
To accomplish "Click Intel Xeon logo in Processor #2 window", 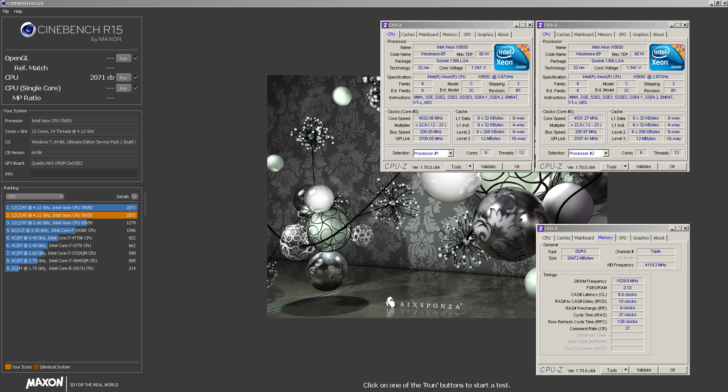I will tap(667, 57).
